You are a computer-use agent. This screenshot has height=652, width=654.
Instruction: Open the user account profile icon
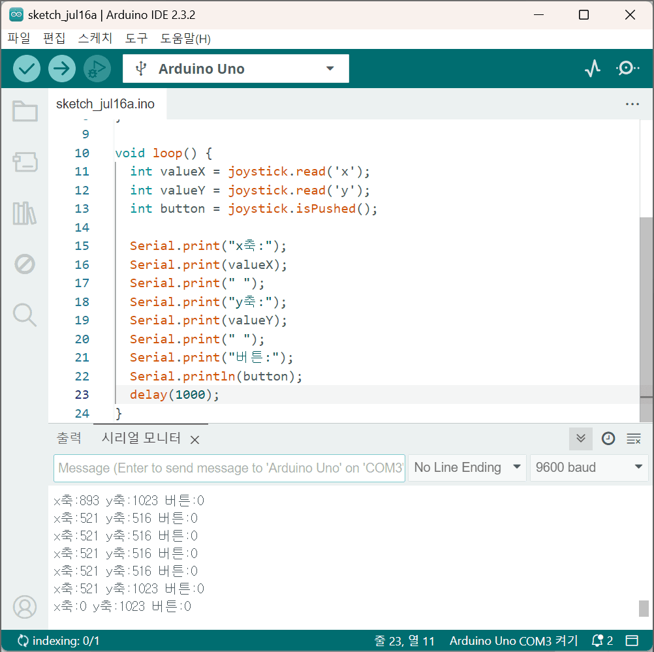tap(25, 607)
